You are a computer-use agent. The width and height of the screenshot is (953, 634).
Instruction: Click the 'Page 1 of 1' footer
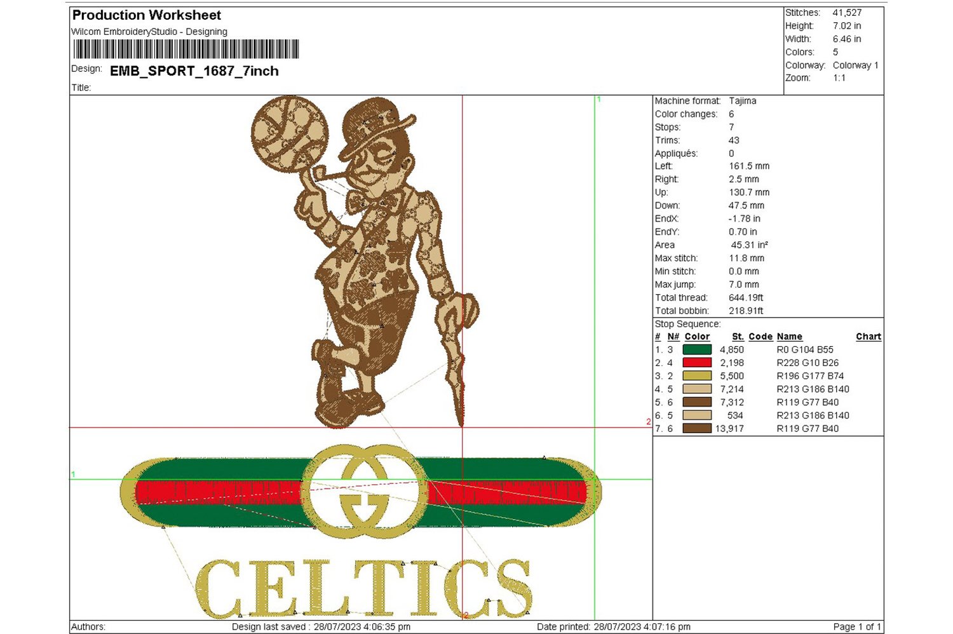(x=857, y=627)
